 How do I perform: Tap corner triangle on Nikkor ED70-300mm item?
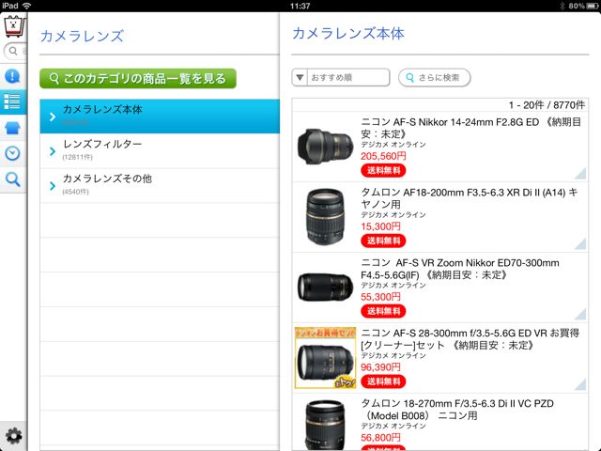(x=581, y=315)
